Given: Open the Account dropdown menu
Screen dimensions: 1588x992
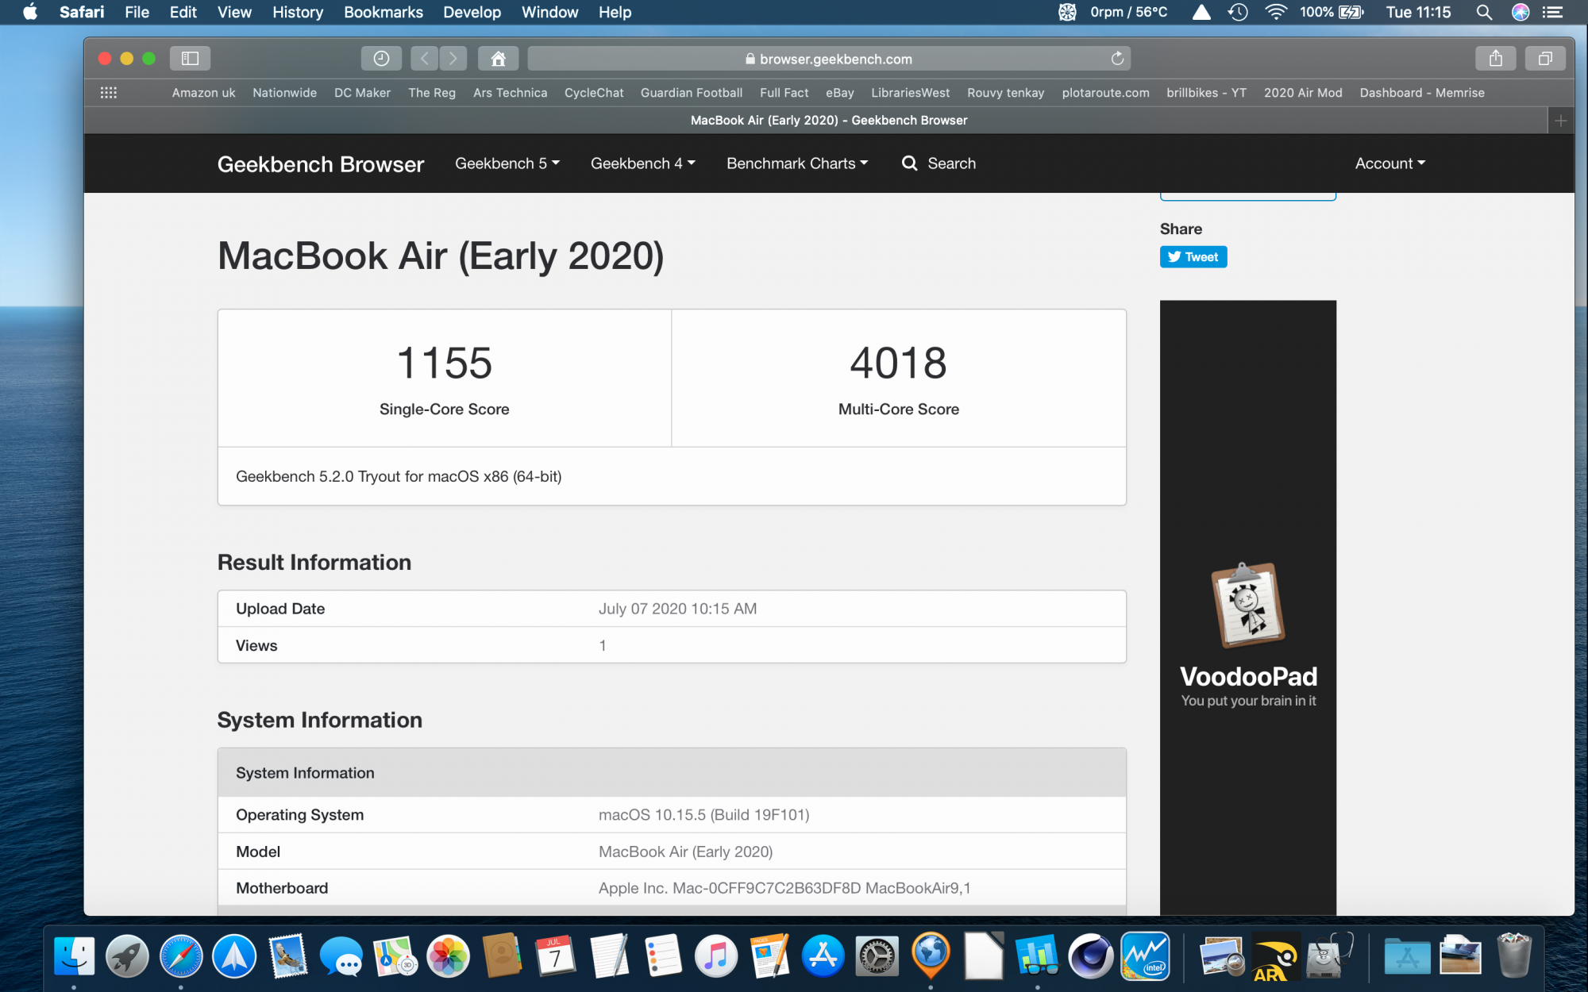Looking at the screenshot, I should [1390, 163].
